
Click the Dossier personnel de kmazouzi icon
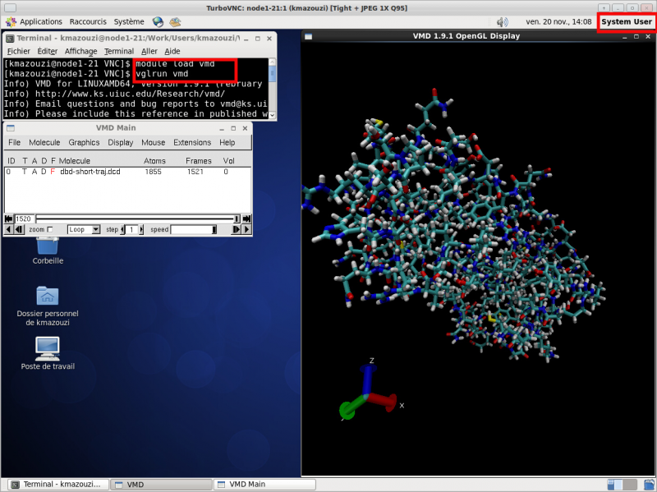pyautogui.click(x=48, y=296)
